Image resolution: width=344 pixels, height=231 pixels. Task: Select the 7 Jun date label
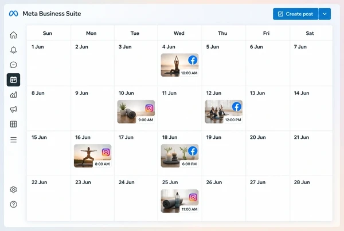click(300, 47)
